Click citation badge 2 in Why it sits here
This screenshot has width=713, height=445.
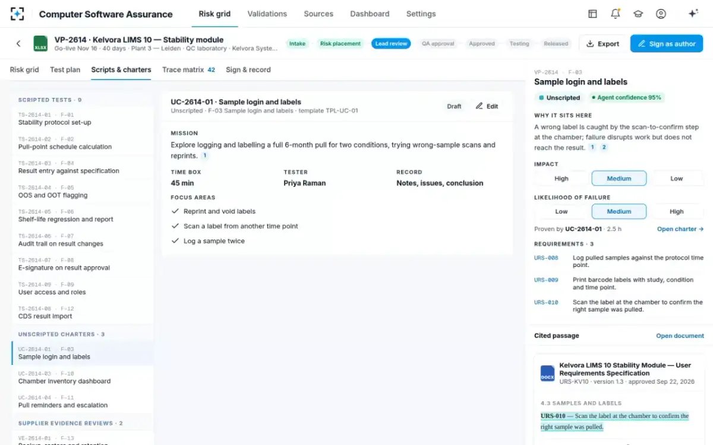(x=604, y=147)
